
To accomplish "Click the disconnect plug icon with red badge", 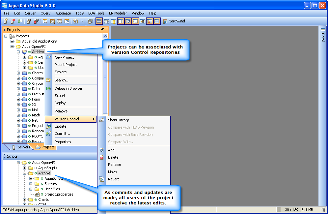I will click(37, 21).
